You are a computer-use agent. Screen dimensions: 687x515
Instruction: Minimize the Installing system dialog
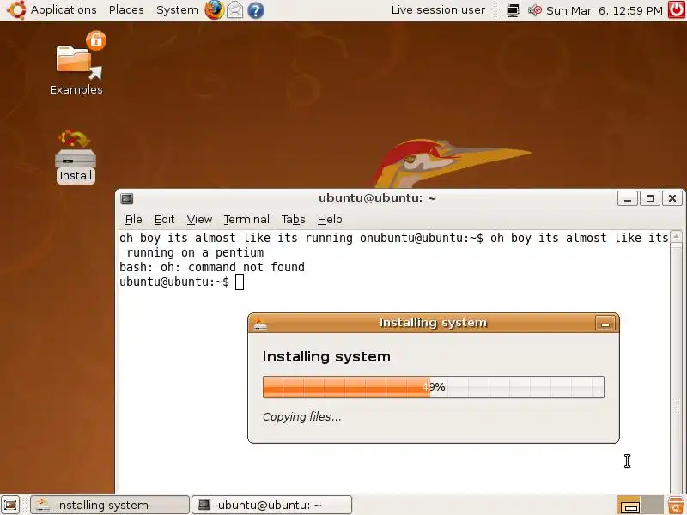(605, 324)
